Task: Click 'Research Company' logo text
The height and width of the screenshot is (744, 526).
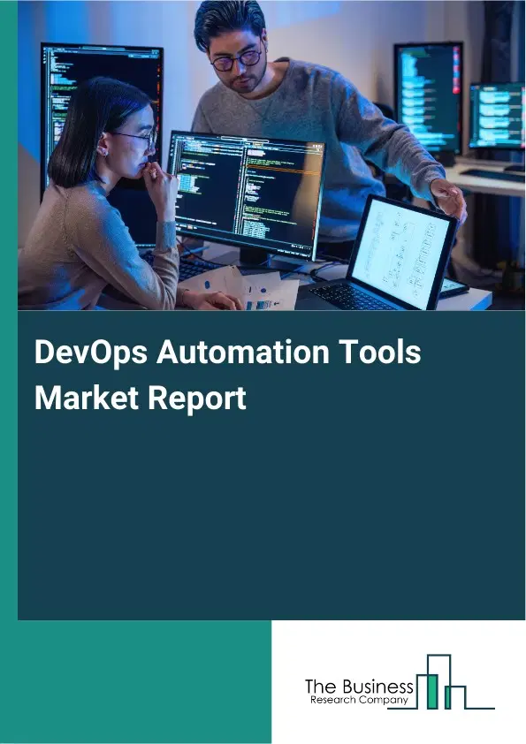Action: (360, 700)
